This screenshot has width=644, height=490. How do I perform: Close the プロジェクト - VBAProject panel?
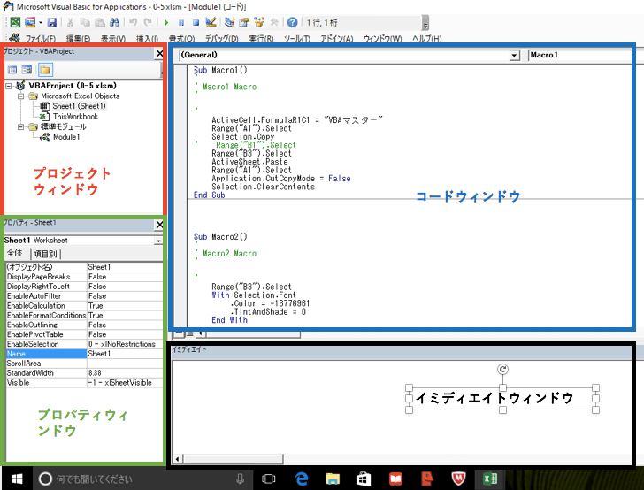159,53
